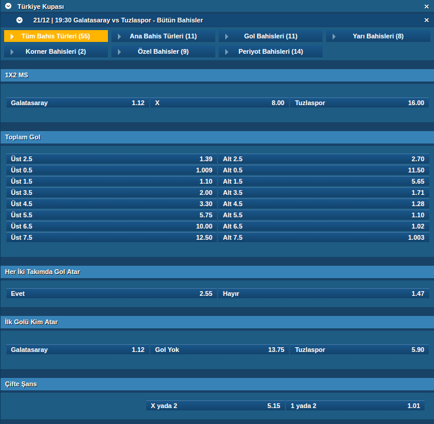Select 1 yada 2 at 1.01
The height and width of the screenshot is (424, 434).
click(x=356, y=406)
